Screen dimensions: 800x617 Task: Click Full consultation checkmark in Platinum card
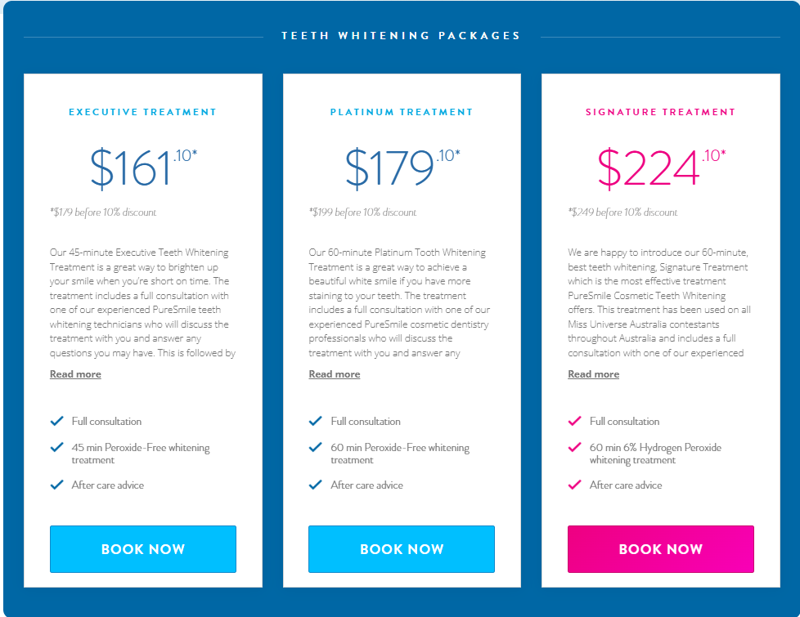pos(316,422)
